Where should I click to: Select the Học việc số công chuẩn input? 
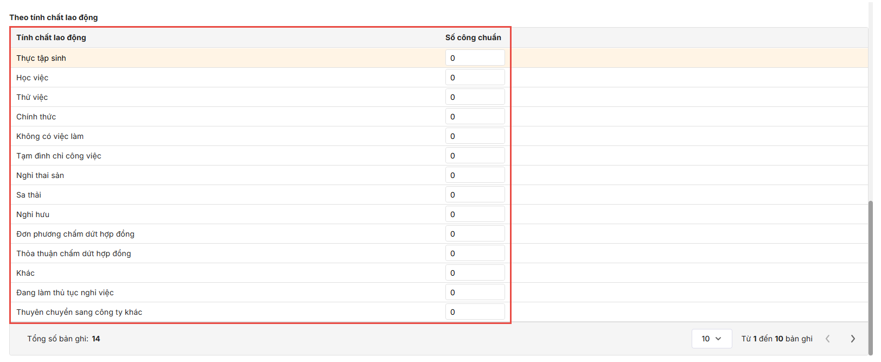click(475, 78)
